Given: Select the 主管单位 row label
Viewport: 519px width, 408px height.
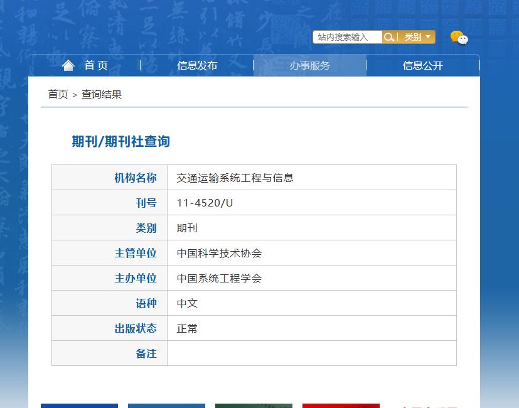Looking at the screenshot, I should pos(136,253).
